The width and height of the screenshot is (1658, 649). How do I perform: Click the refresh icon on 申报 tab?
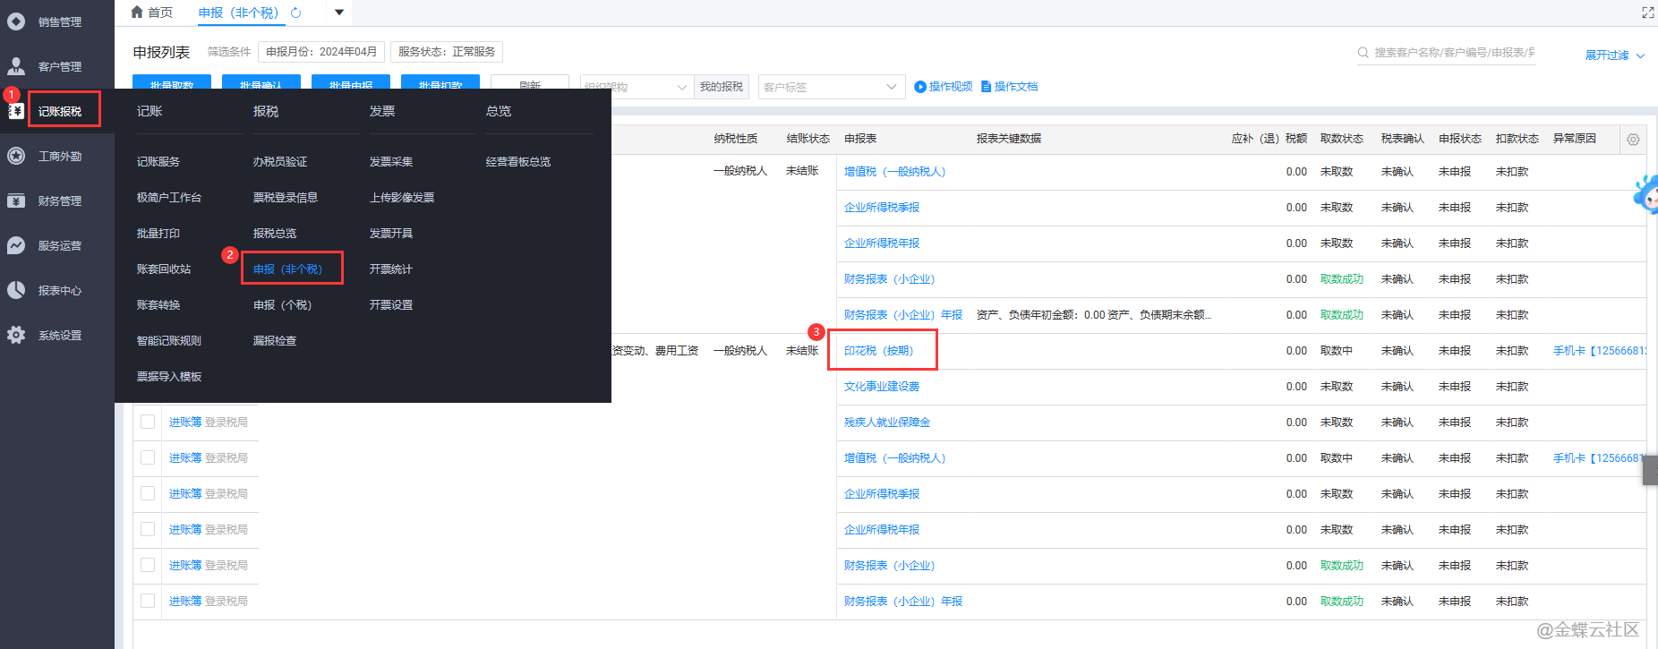(x=296, y=13)
